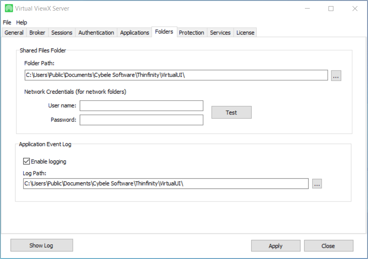Click the Virtual ViewX Server app icon

[x=9, y=9]
